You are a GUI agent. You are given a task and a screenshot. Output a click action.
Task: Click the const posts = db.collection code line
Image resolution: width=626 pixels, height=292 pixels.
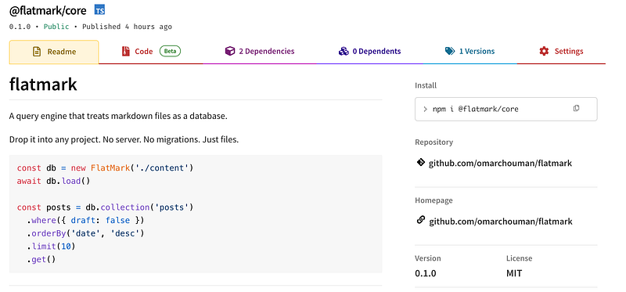[x=106, y=207]
